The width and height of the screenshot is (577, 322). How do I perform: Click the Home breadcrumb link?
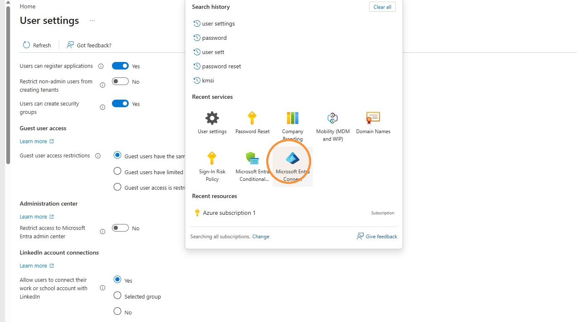pos(28,6)
